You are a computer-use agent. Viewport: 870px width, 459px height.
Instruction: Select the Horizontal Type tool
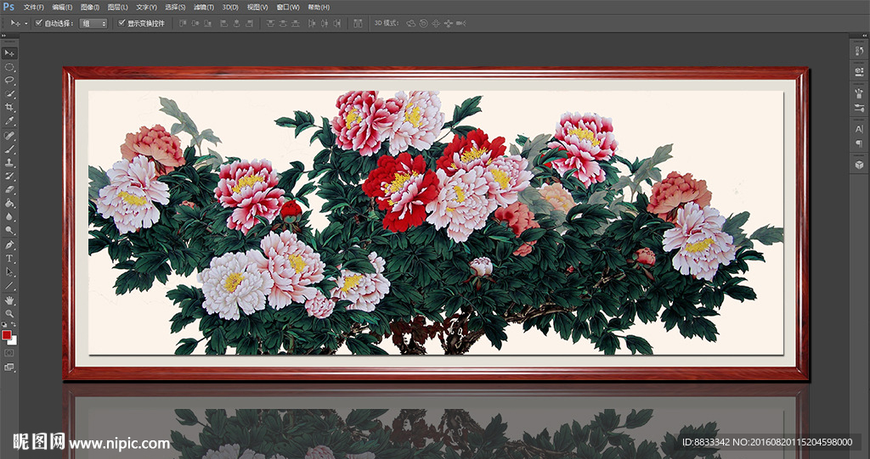point(9,259)
